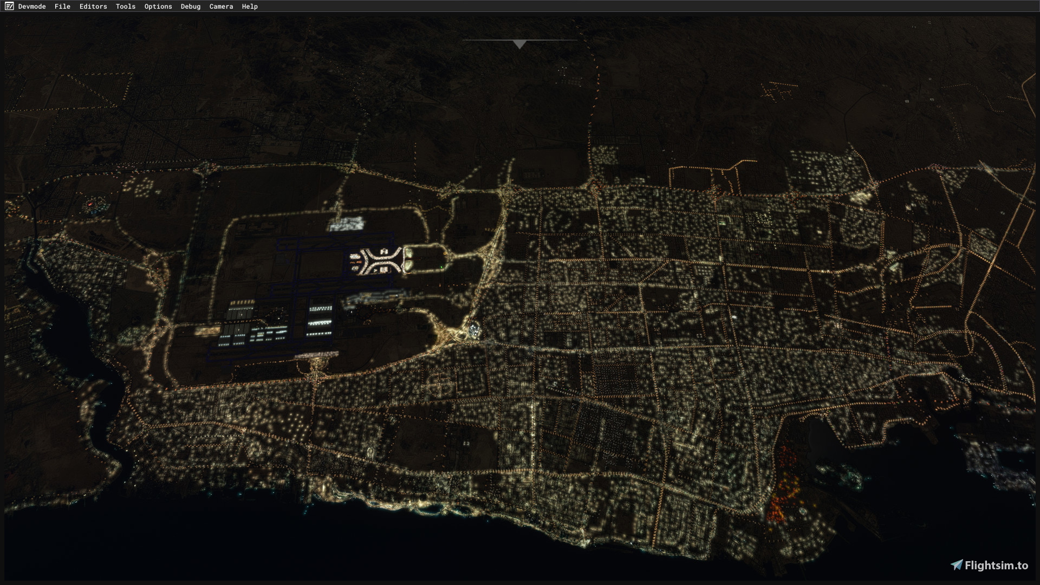Open the Camera menu

click(221, 6)
